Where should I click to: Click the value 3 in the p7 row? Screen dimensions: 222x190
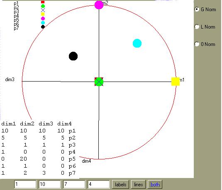tap(44, 173)
